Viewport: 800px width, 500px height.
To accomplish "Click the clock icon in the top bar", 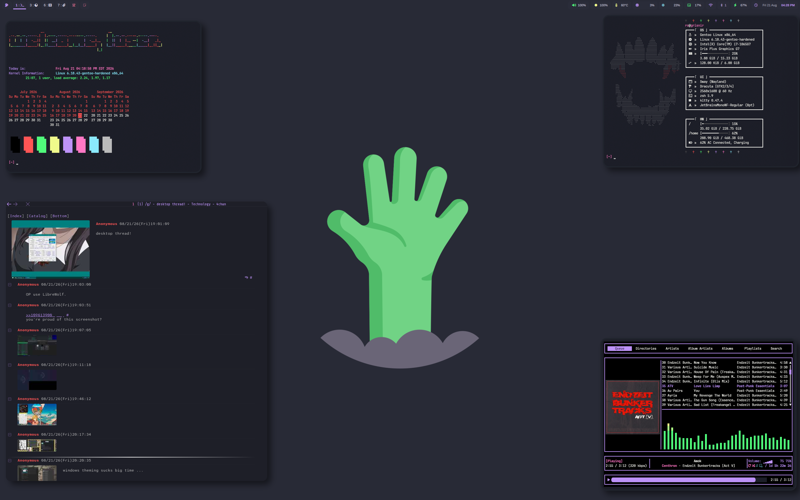I will pos(756,5).
